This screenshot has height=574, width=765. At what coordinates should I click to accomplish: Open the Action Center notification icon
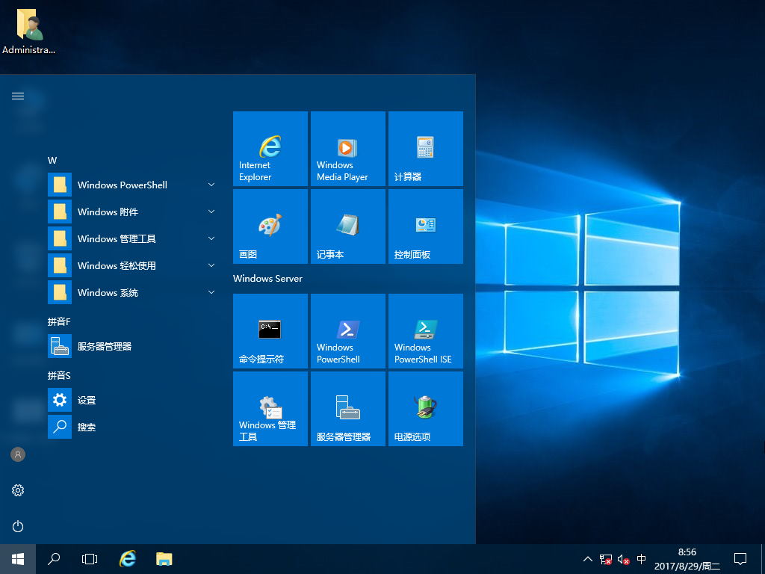point(740,559)
